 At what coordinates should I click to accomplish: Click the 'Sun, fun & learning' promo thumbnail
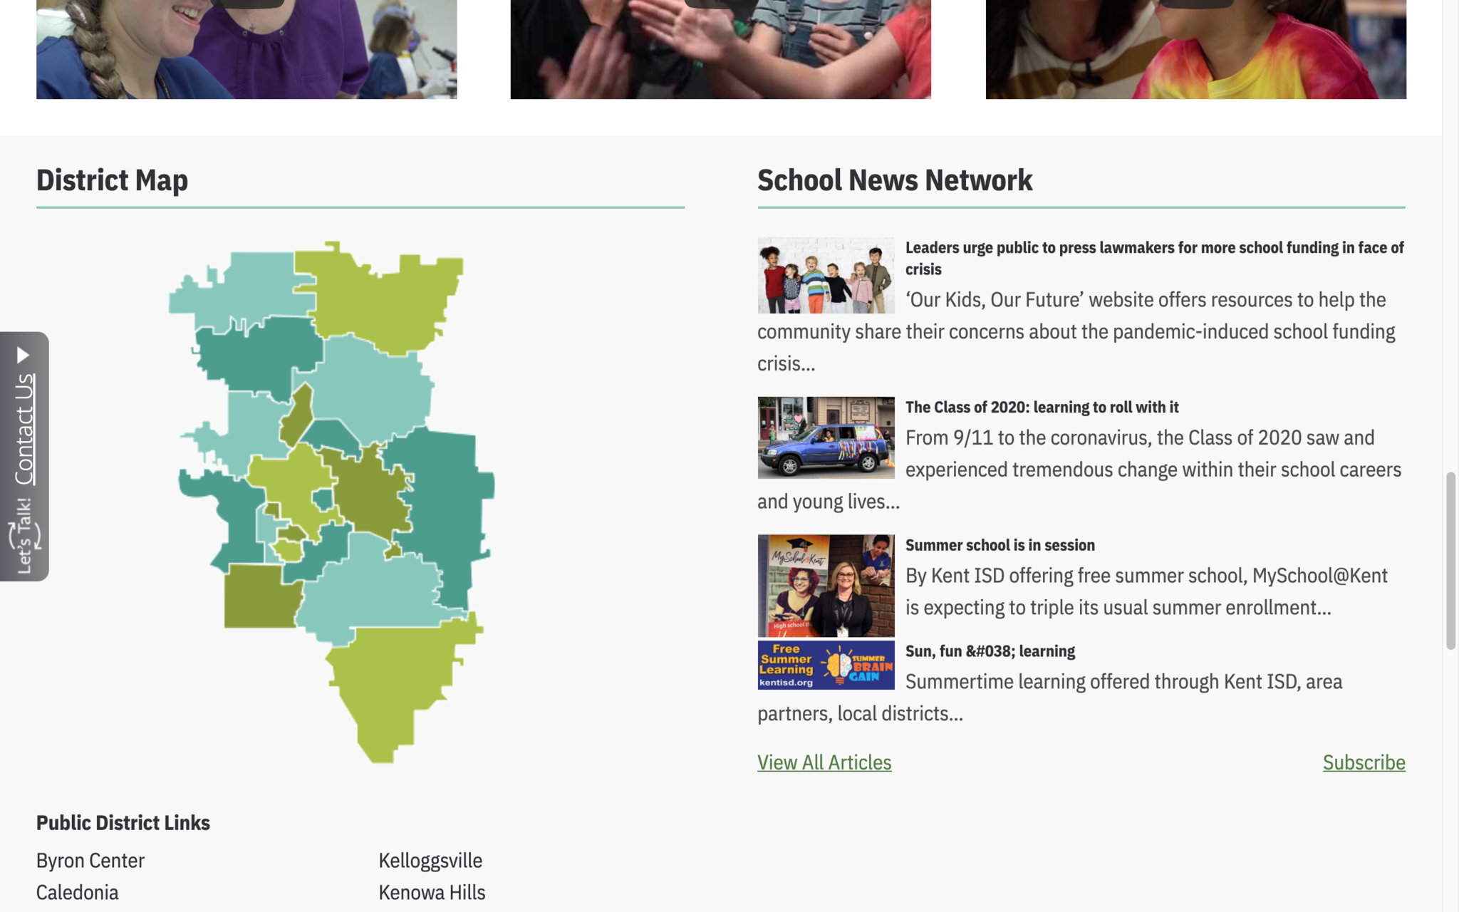point(826,664)
